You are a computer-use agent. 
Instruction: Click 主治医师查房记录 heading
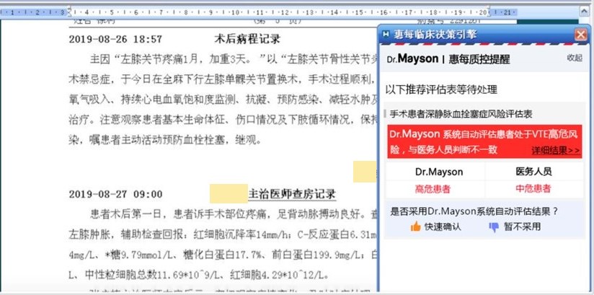tap(292, 194)
